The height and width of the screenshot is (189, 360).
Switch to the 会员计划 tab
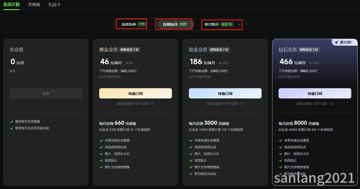tap(11, 4)
